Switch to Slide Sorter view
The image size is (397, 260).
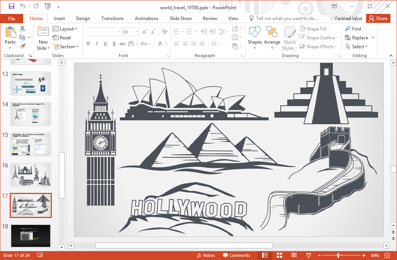279,255
